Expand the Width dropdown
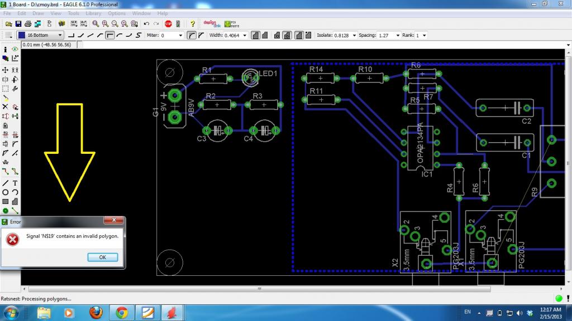 245,35
